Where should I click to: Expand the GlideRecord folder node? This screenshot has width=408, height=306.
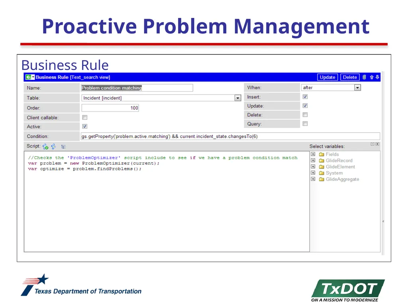313,161
